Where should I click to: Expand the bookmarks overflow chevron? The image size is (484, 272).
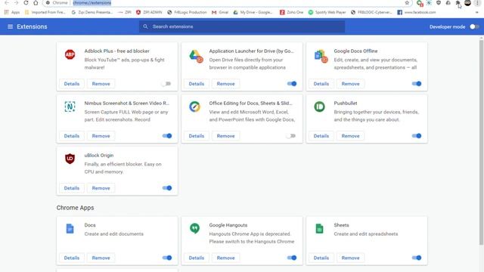(x=476, y=12)
